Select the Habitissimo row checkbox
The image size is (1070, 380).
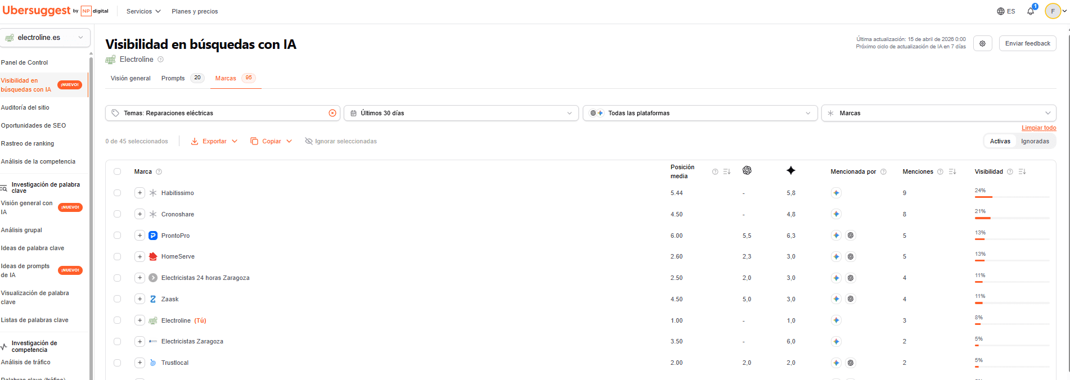117,193
